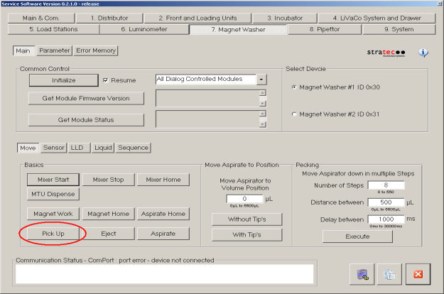Select Magnet Washer #2 ID 0x31
Screen dimensions: 444x294
pyautogui.click(x=295, y=114)
